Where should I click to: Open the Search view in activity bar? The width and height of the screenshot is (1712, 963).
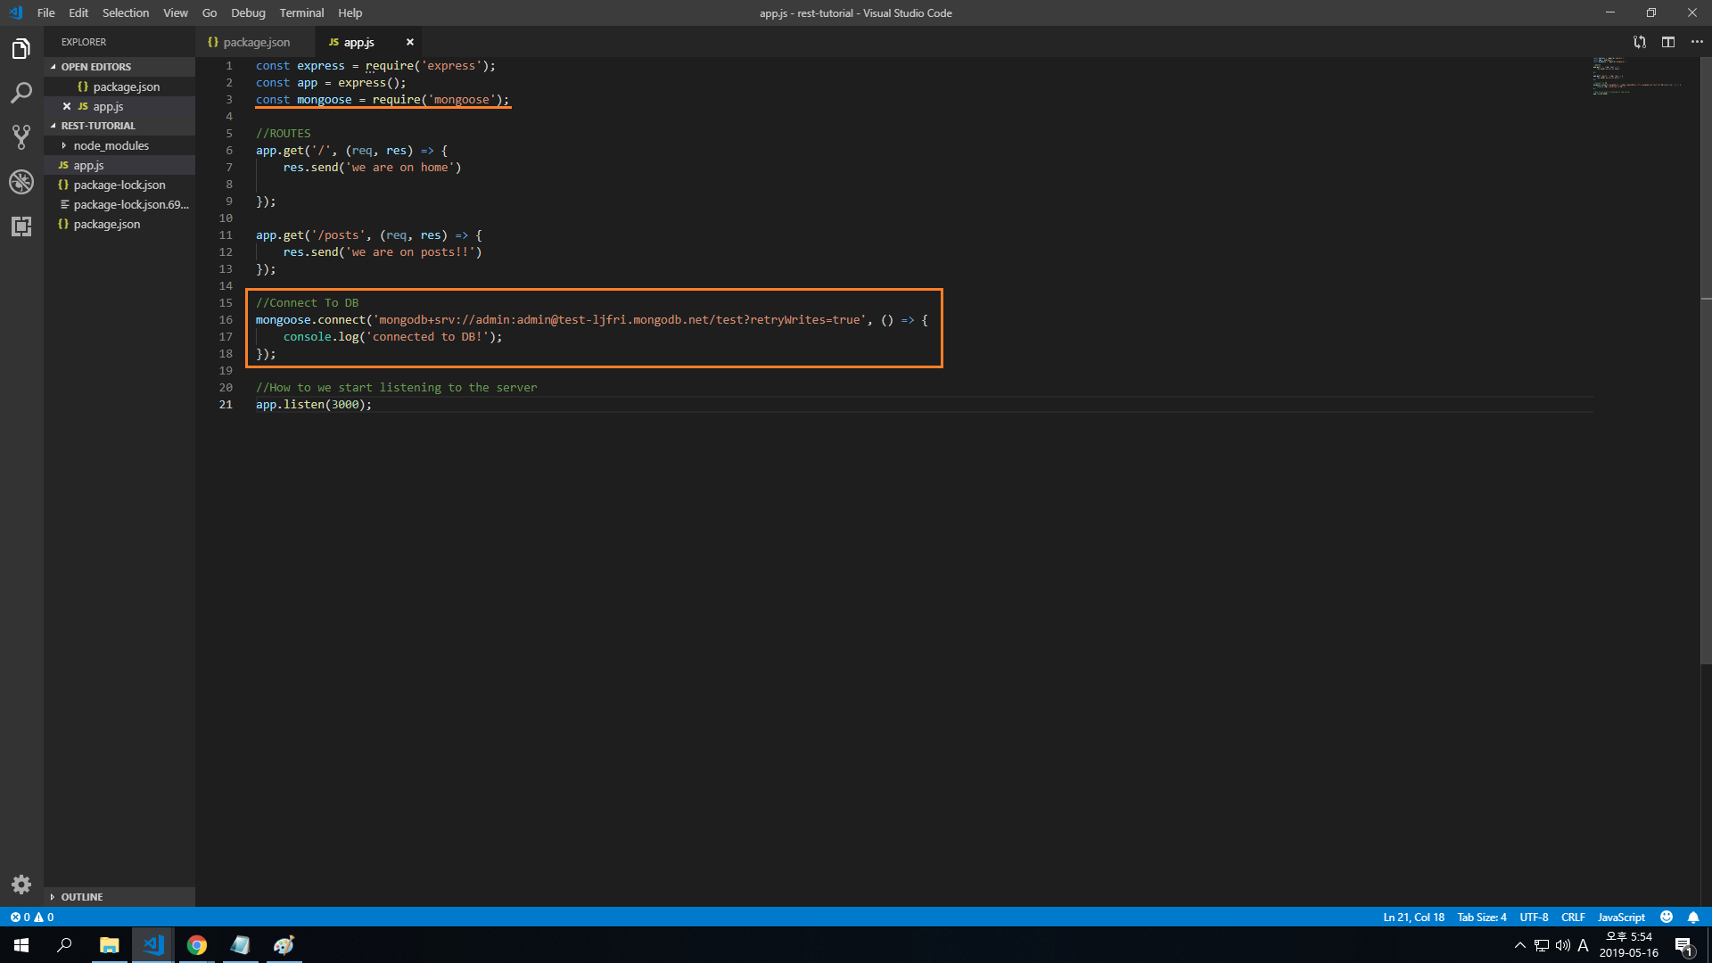click(21, 93)
